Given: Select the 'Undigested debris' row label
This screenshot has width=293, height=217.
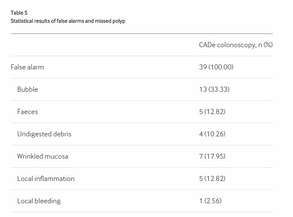Looking at the screenshot, I should pos(44,134).
